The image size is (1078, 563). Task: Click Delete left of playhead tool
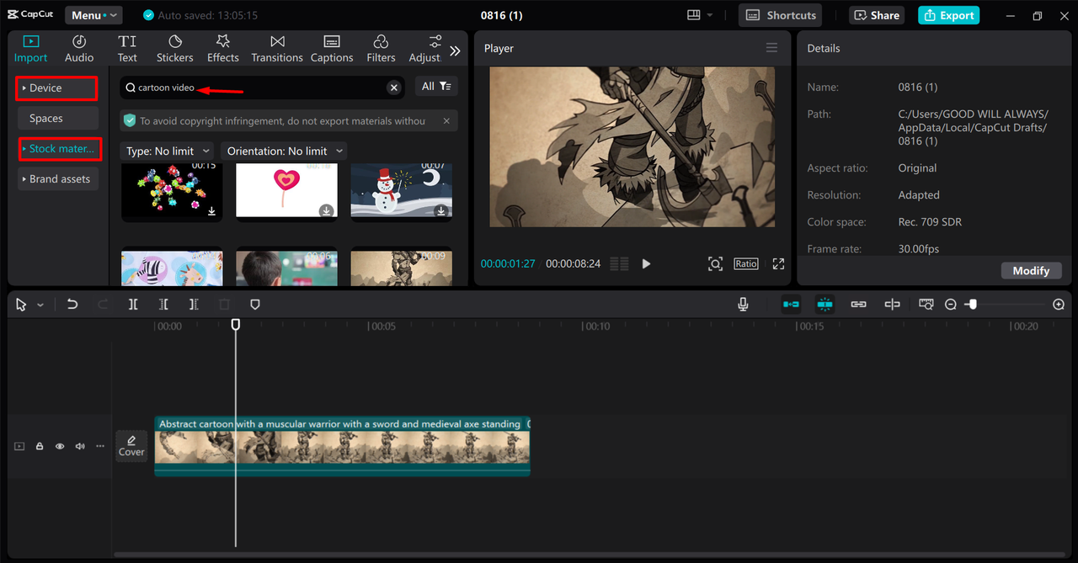pos(163,305)
